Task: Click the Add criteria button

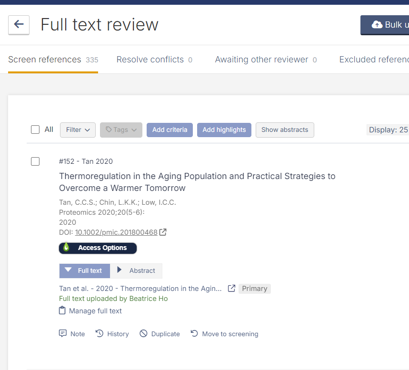Action: pos(170,130)
